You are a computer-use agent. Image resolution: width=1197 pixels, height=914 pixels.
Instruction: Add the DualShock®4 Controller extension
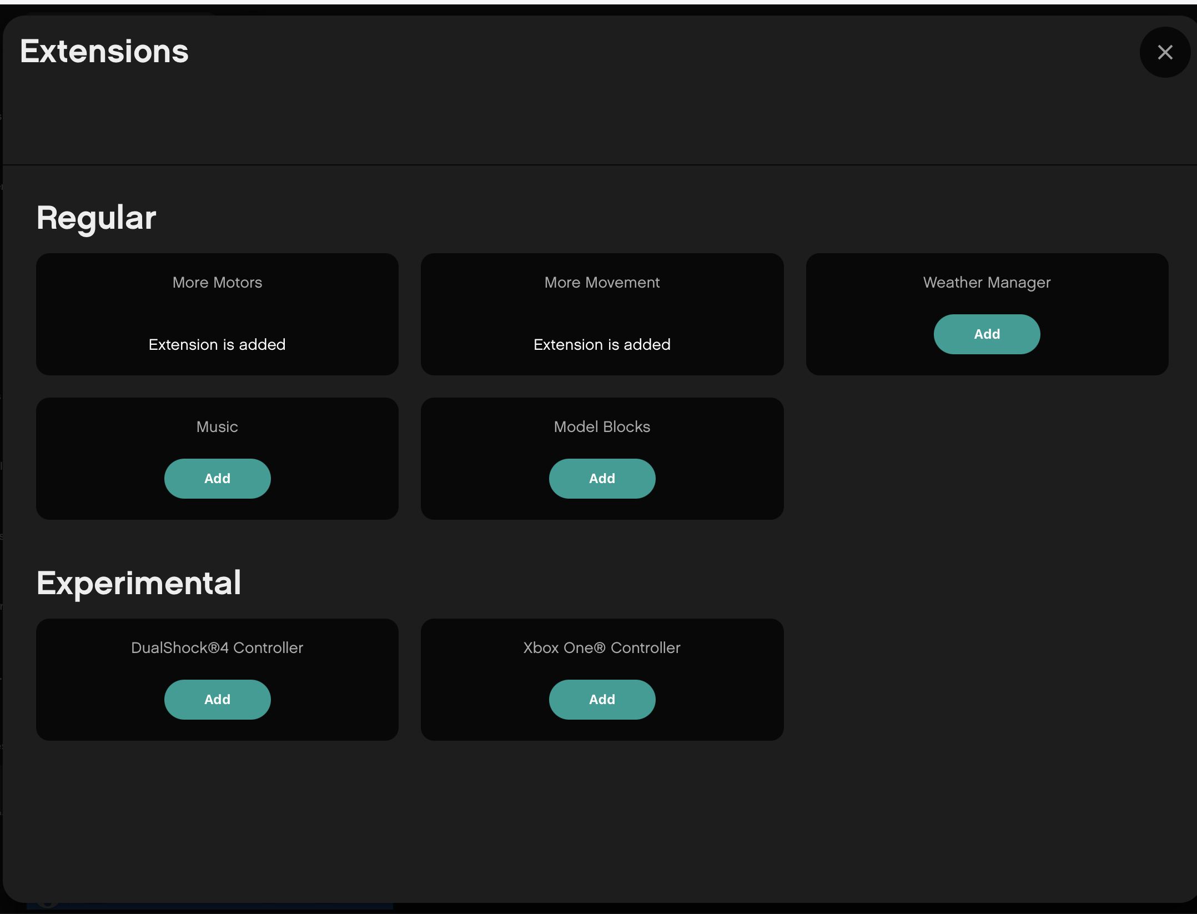point(217,700)
